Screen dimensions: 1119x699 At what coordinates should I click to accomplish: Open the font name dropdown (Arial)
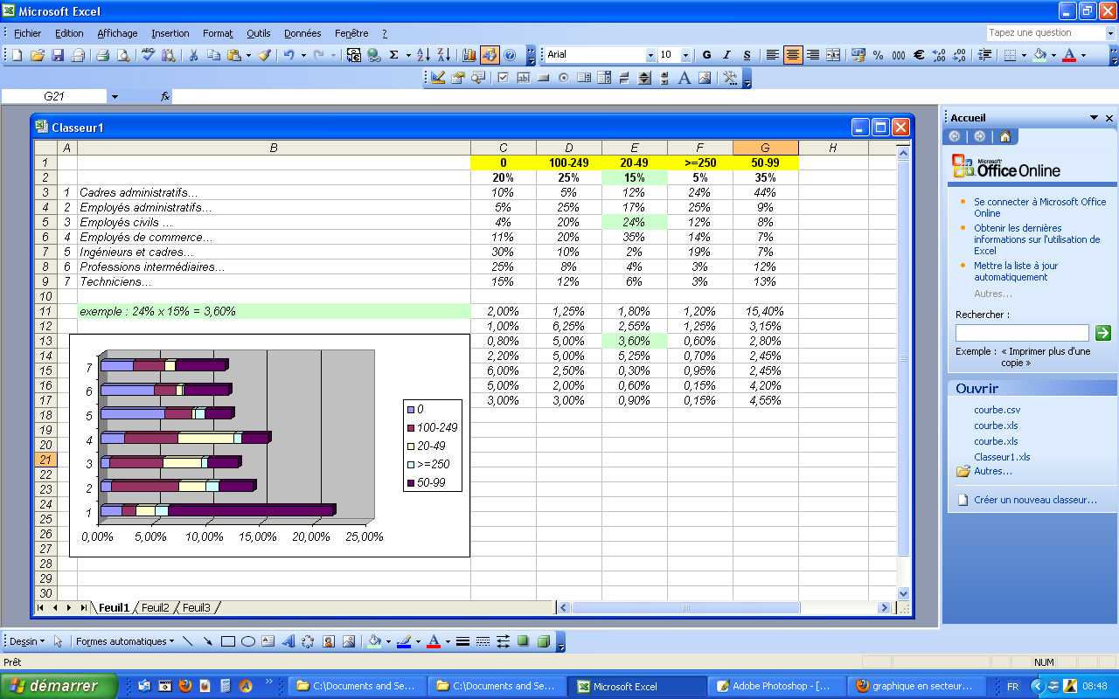(650, 55)
